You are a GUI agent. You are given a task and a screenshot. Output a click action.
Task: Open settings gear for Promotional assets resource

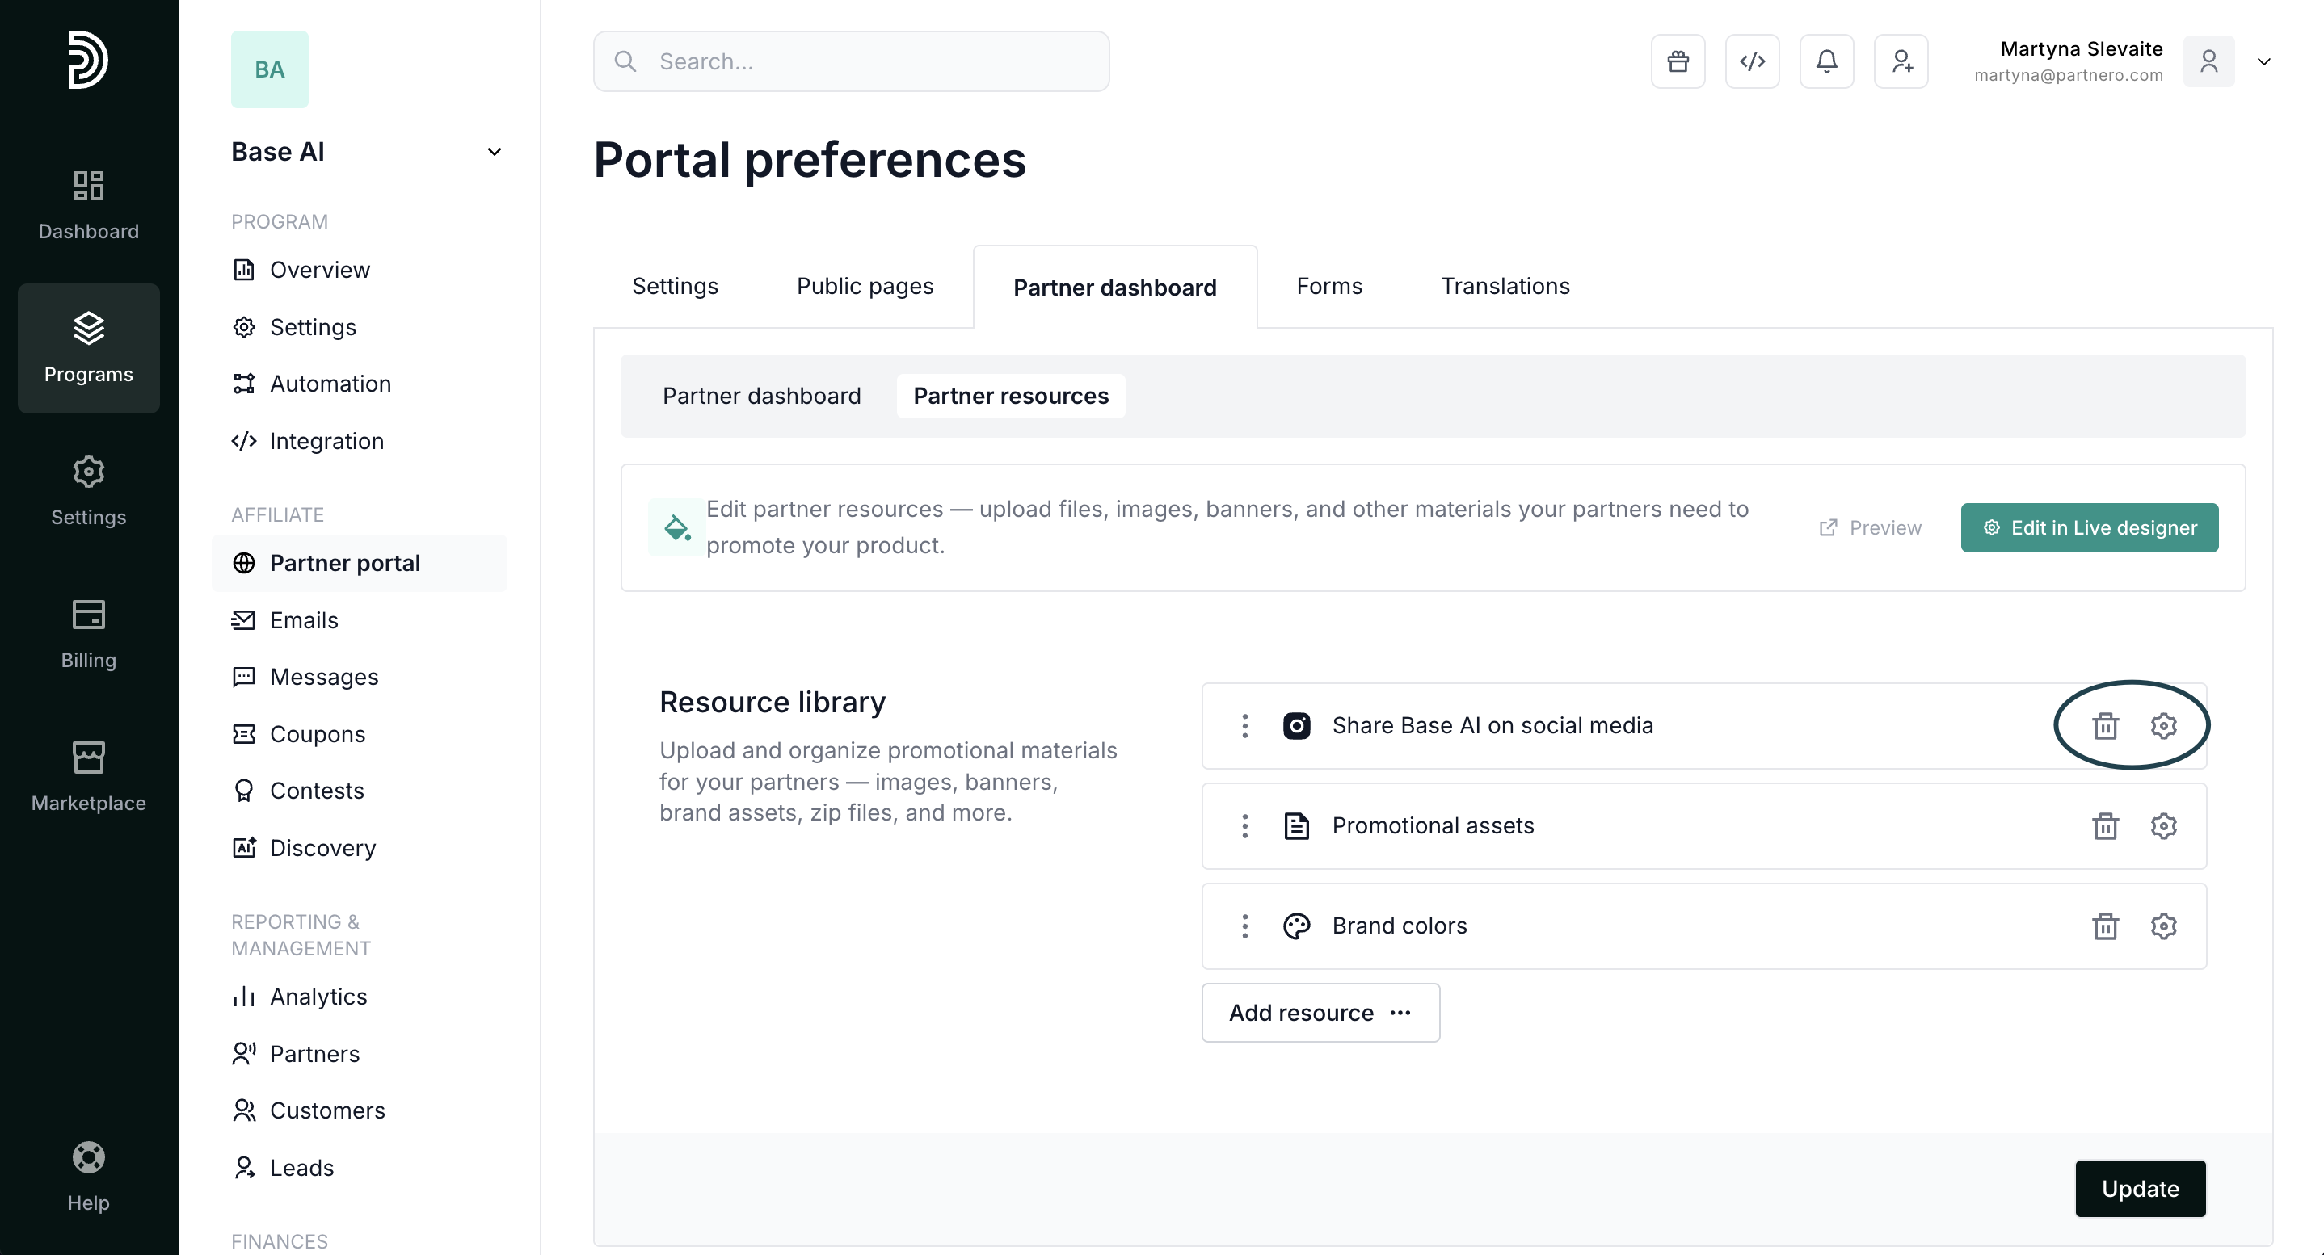coord(2162,826)
